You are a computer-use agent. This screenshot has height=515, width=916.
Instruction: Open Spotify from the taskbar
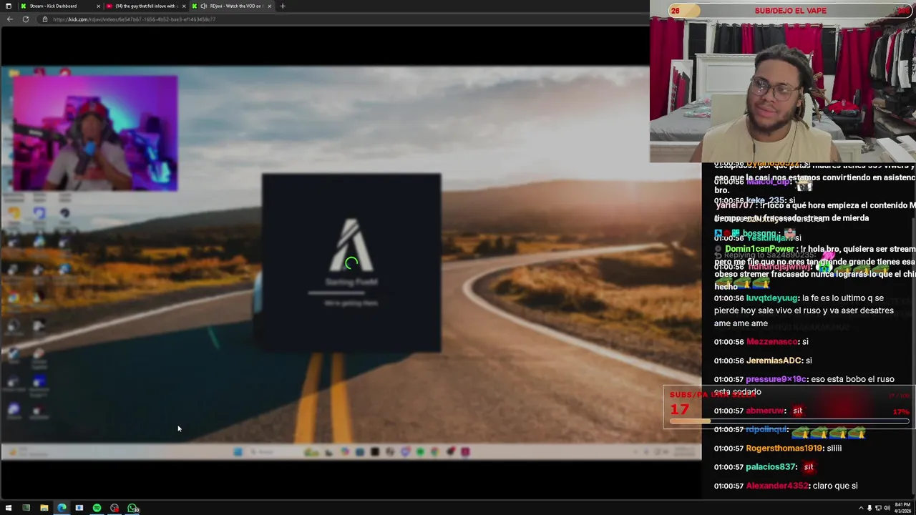97,508
